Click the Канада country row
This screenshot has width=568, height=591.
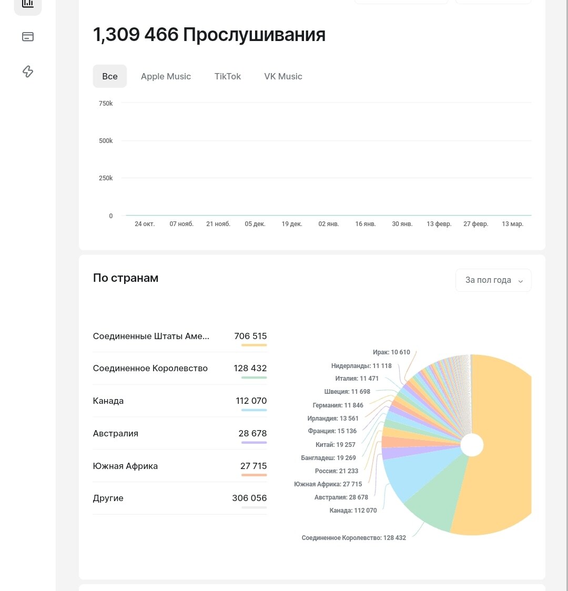(x=180, y=401)
